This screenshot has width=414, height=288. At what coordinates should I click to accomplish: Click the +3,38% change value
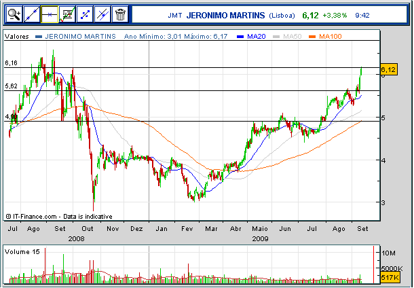(335, 16)
